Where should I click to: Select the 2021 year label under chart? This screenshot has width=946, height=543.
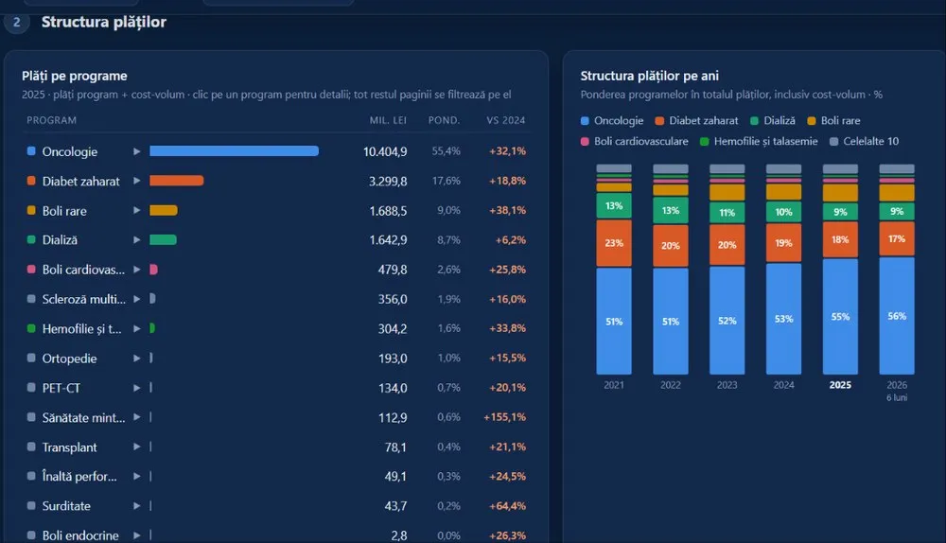[x=614, y=385]
